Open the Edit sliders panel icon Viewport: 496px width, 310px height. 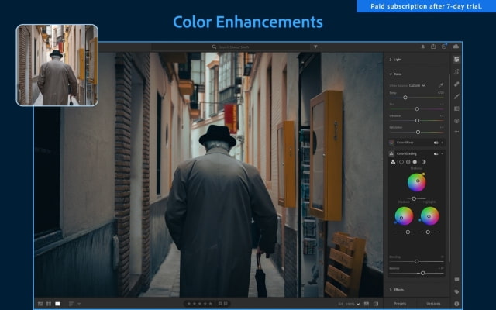coord(456,59)
